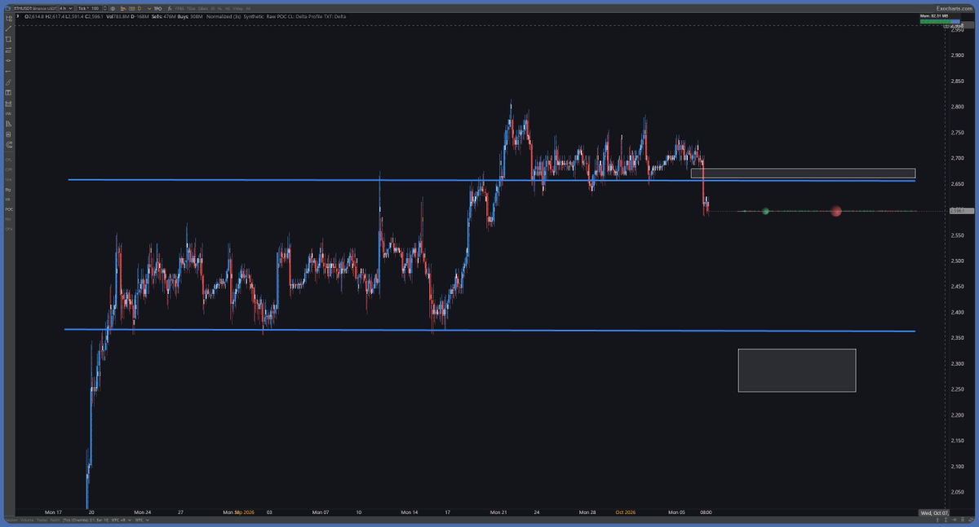979x527 pixels.
Task: Open the Trades tab in bottom bar
Action: [42, 520]
